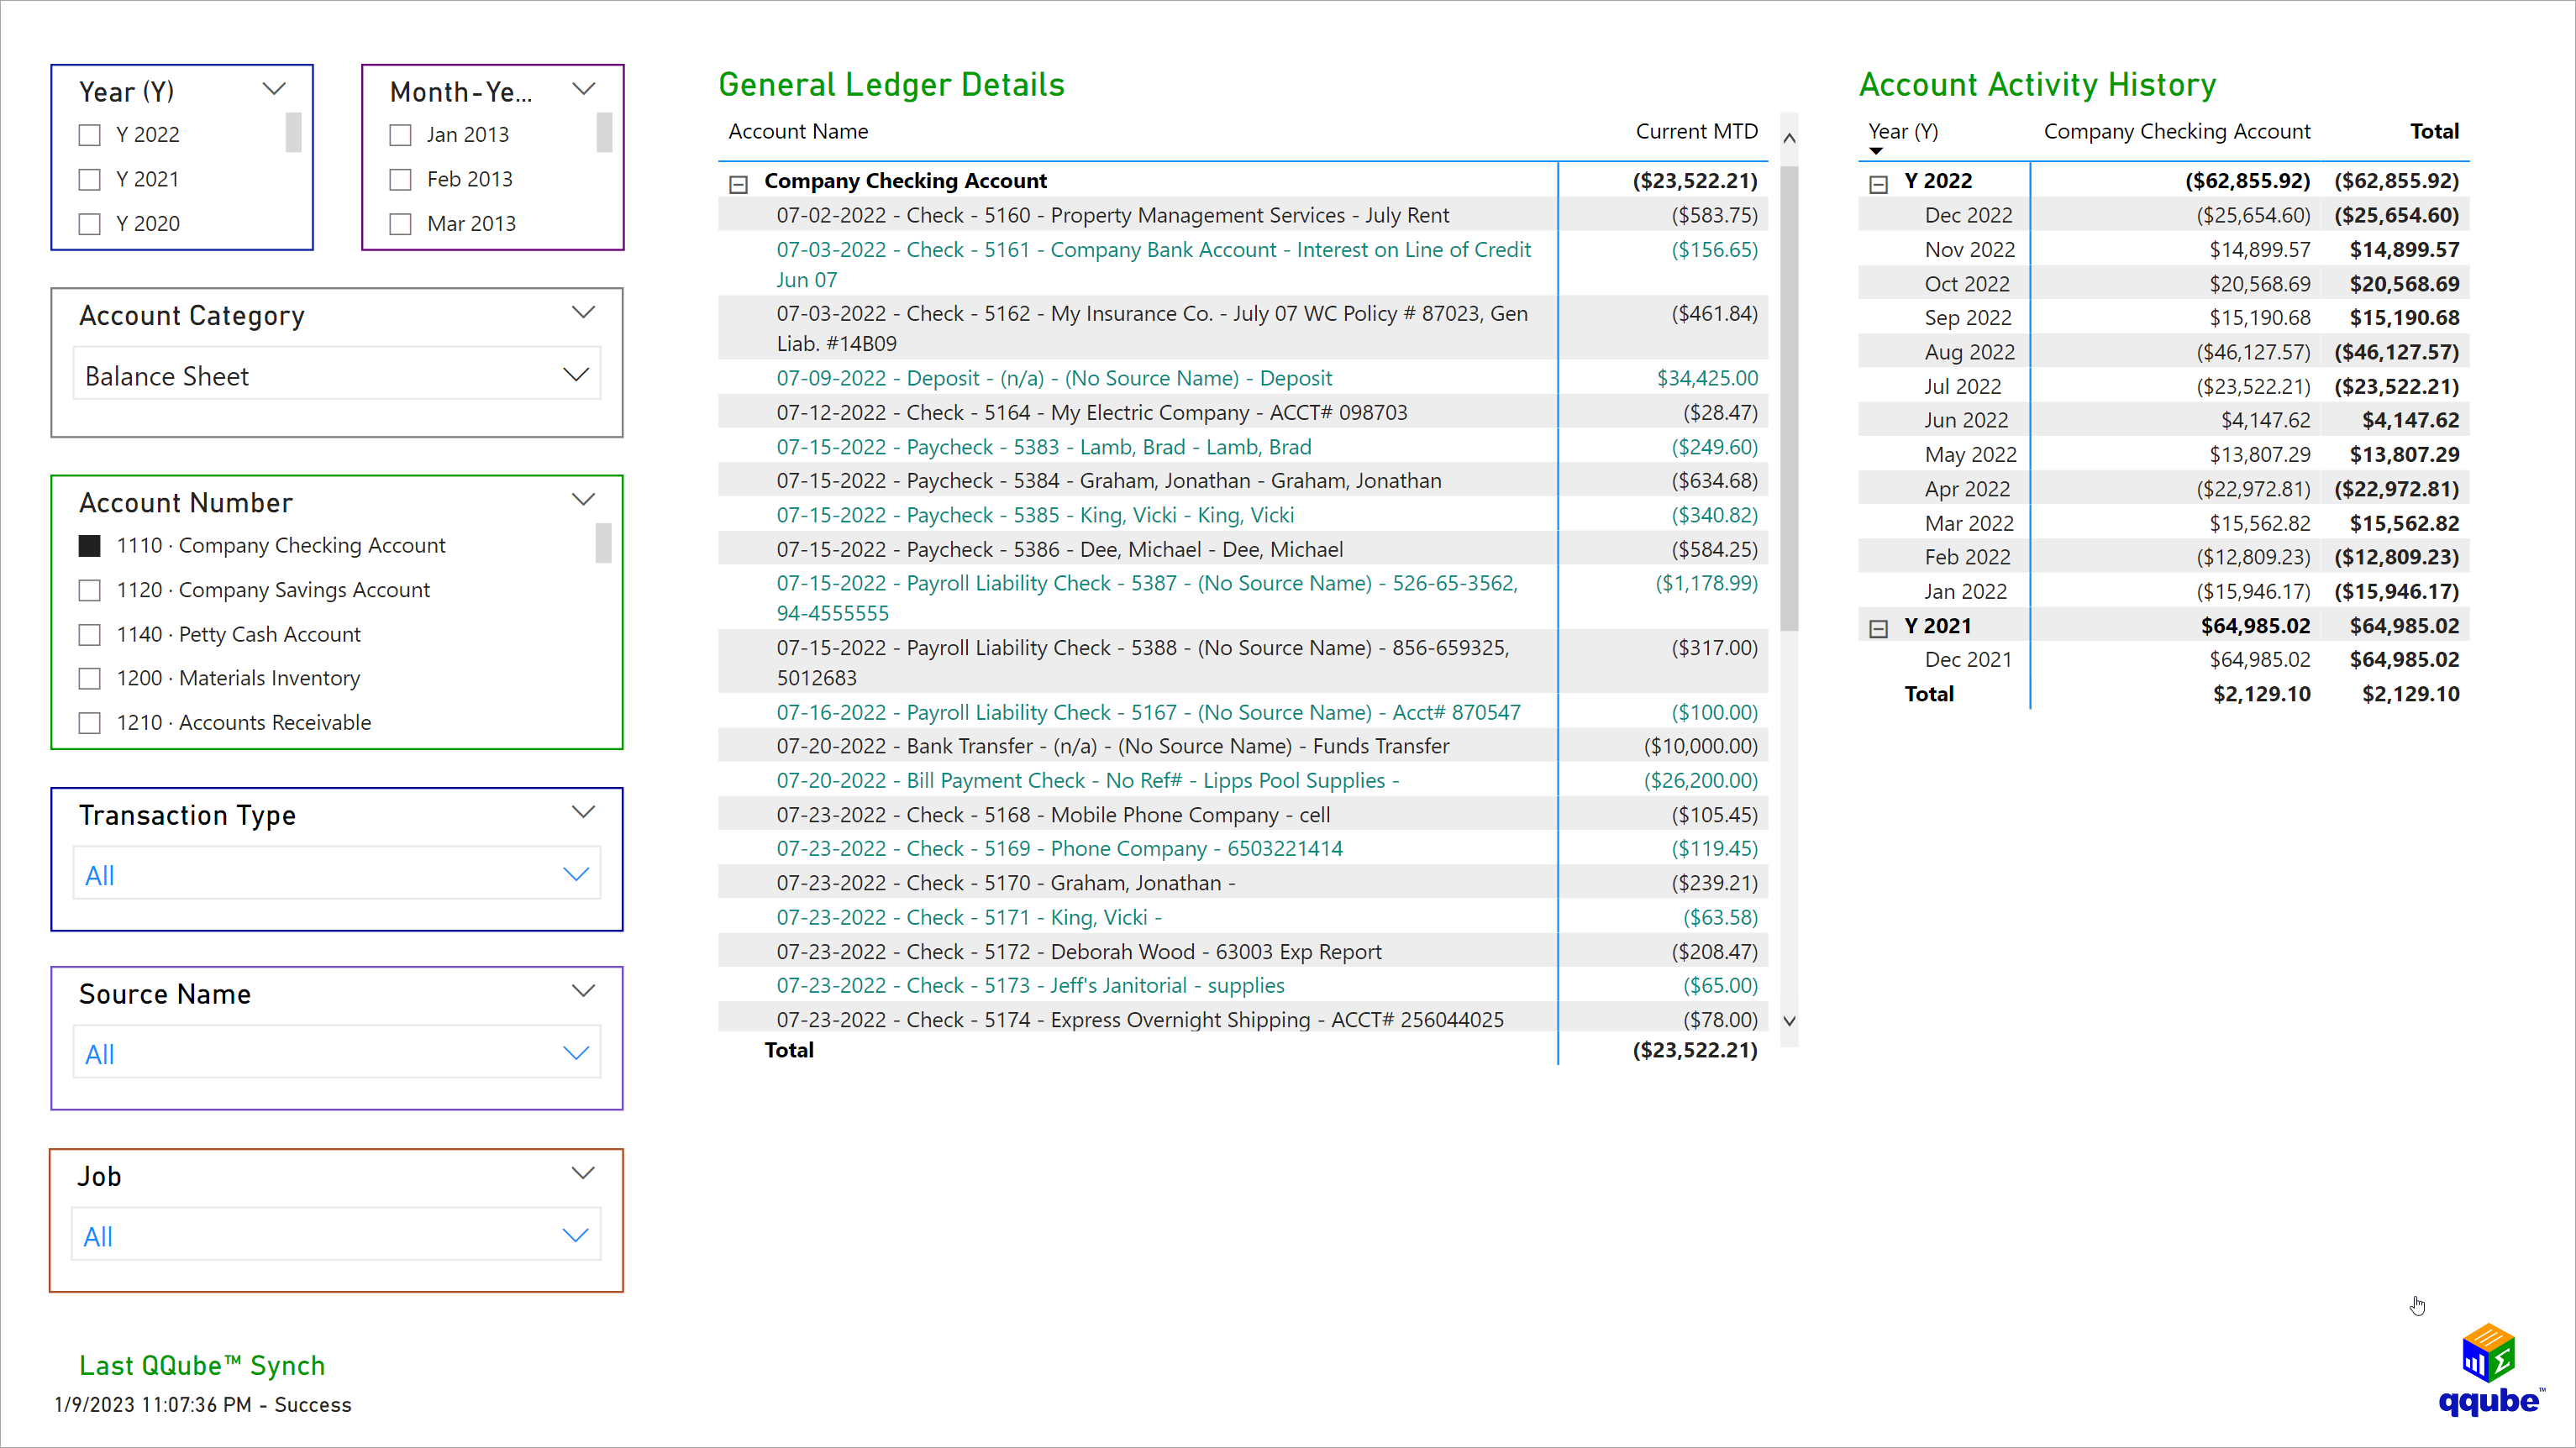Screen dimensions: 2576x1448
Task: Click the scroll-up arrow in General Ledger Details
Action: pyautogui.click(x=1789, y=137)
